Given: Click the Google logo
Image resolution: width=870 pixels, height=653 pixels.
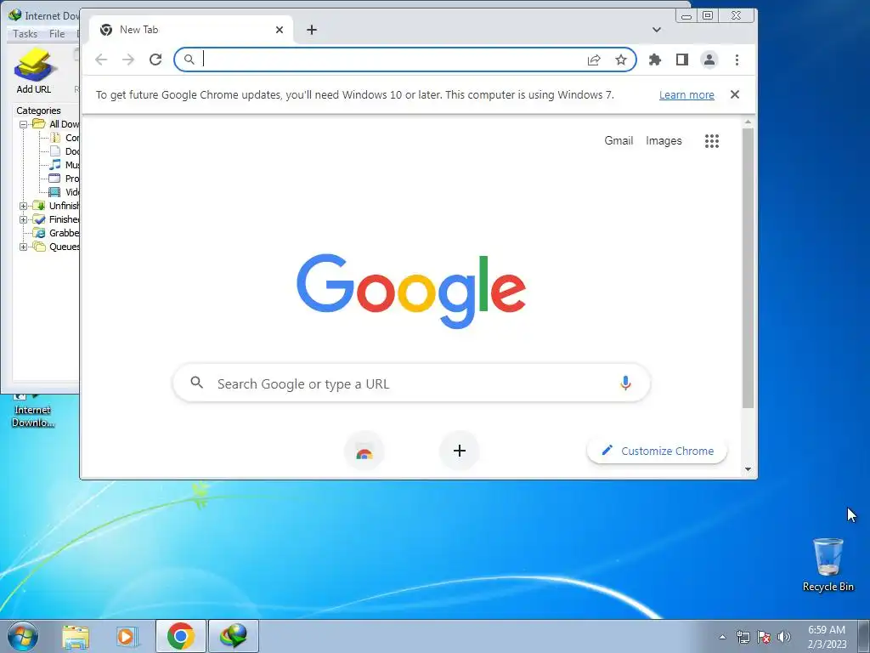Looking at the screenshot, I should 411,291.
